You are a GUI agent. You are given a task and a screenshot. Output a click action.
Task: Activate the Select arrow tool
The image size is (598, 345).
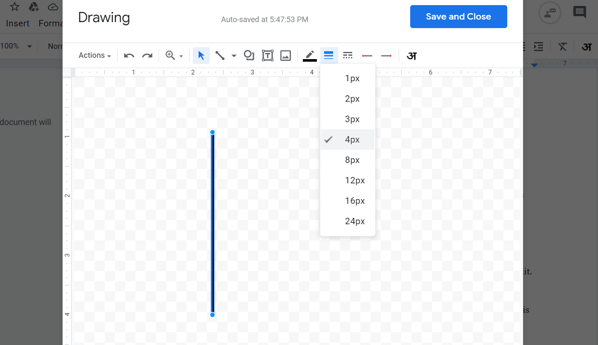coord(201,55)
